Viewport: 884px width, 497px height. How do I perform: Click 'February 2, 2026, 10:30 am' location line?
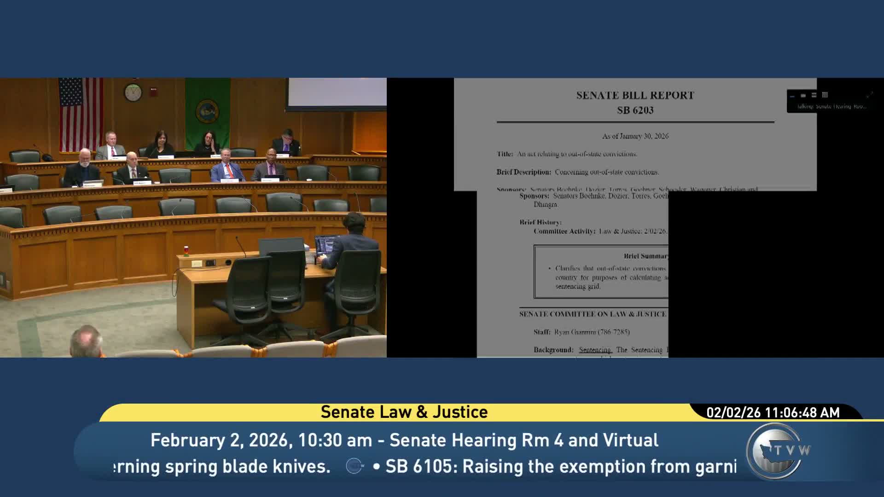tap(404, 440)
